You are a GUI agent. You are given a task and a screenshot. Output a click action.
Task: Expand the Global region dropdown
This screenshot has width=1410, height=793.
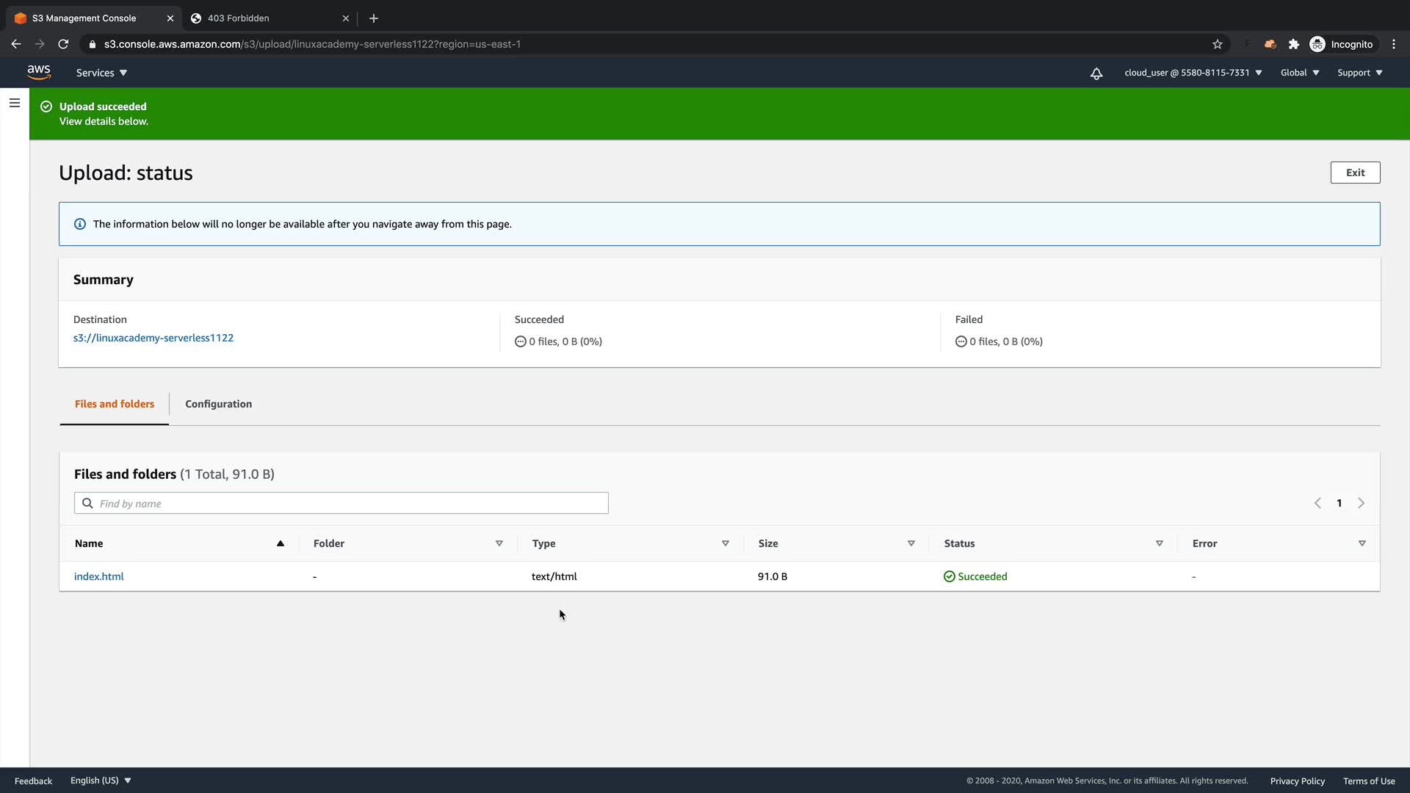tap(1300, 73)
